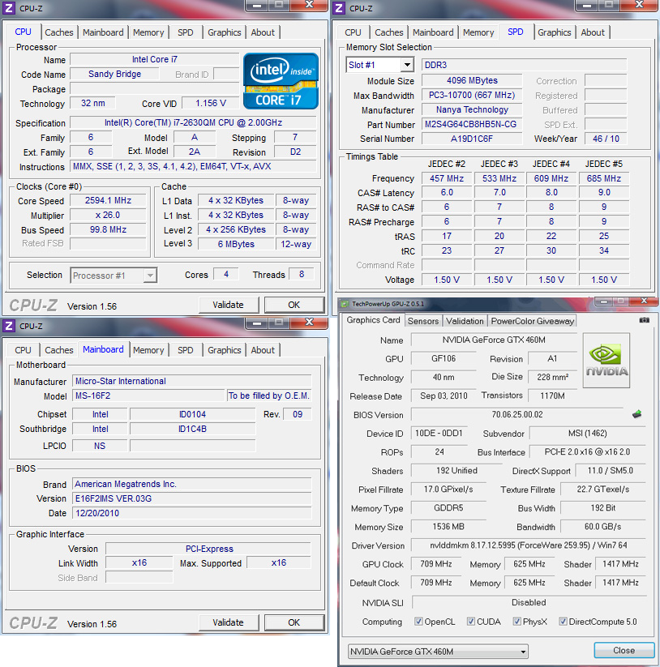
Task: Toggle the CUDA checkbox
Action: click(470, 622)
